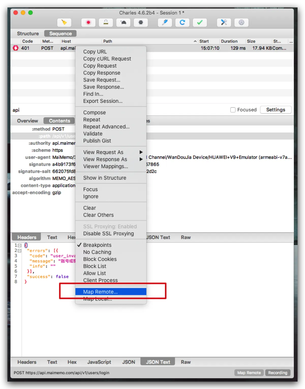Click the repeat request refresh icon
This screenshot has height=389, width=305.
(182, 23)
